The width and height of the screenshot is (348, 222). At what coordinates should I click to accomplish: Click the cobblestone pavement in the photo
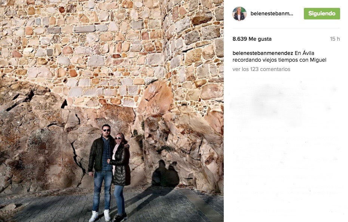pos(111,206)
